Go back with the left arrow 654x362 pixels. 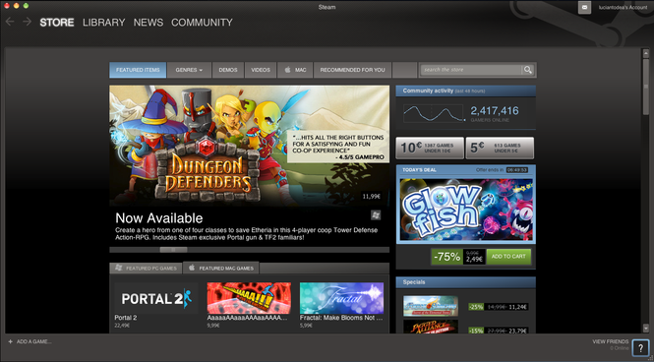(10, 22)
